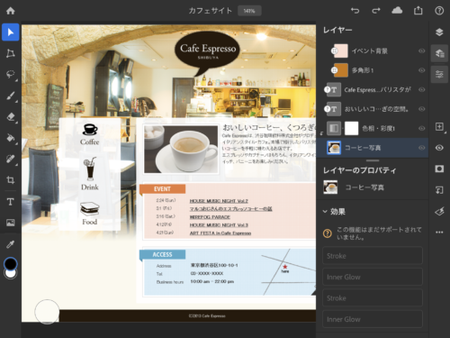Click the Undo arrow

[x=355, y=11]
